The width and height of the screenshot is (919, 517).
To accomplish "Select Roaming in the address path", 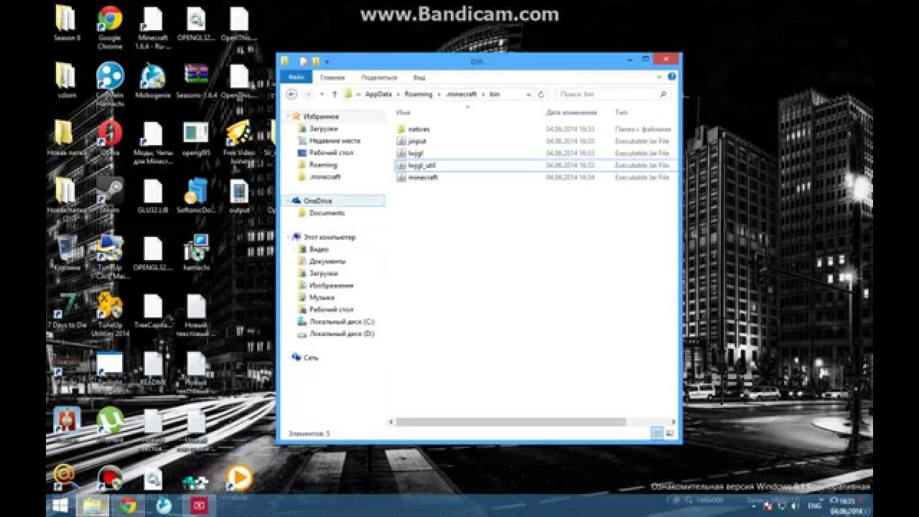I will 417,94.
